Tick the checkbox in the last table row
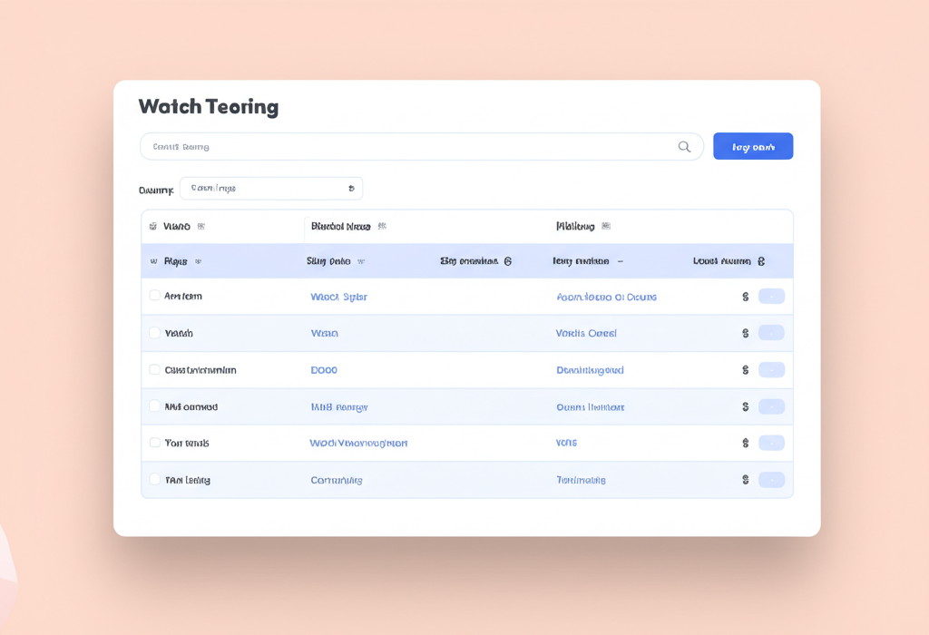 click(154, 479)
